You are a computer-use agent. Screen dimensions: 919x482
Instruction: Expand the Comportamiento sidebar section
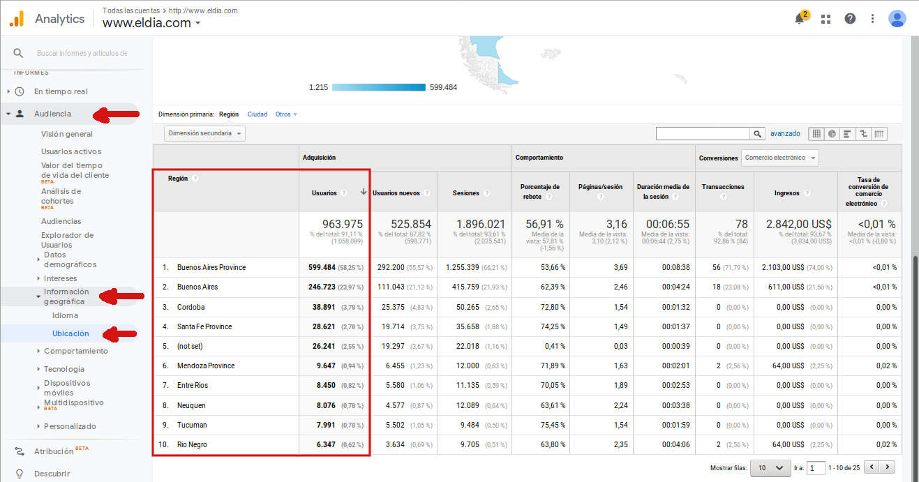[x=75, y=351]
